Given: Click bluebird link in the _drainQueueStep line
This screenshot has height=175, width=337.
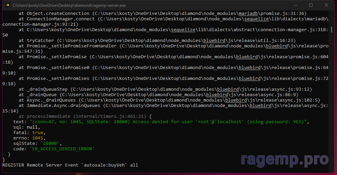Looking at the screenshot, I should pyautogui.click(x=228, y=89).
